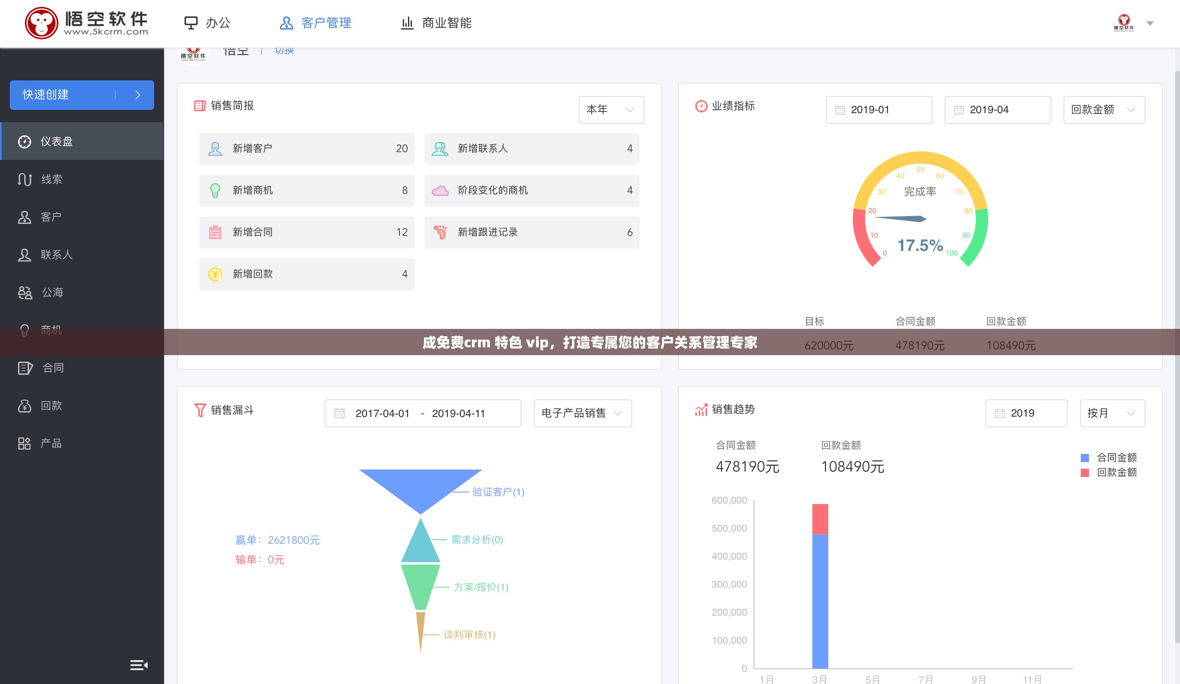Open the 本年 time range dropdown

611,109
